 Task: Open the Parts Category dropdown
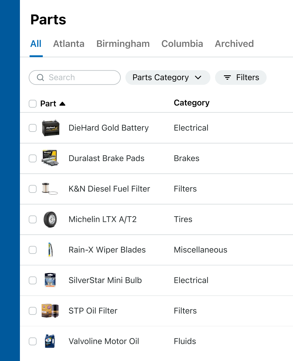(168, 78)
